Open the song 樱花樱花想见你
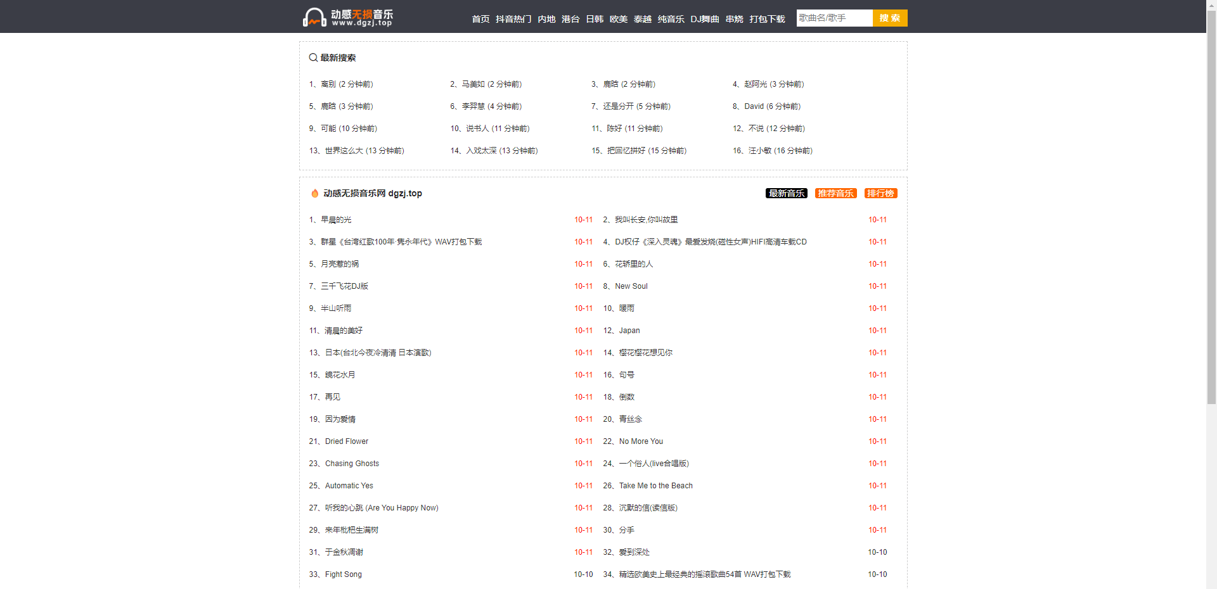The width and height of the screenshot is (1217, 589). (x=646, y=353)
